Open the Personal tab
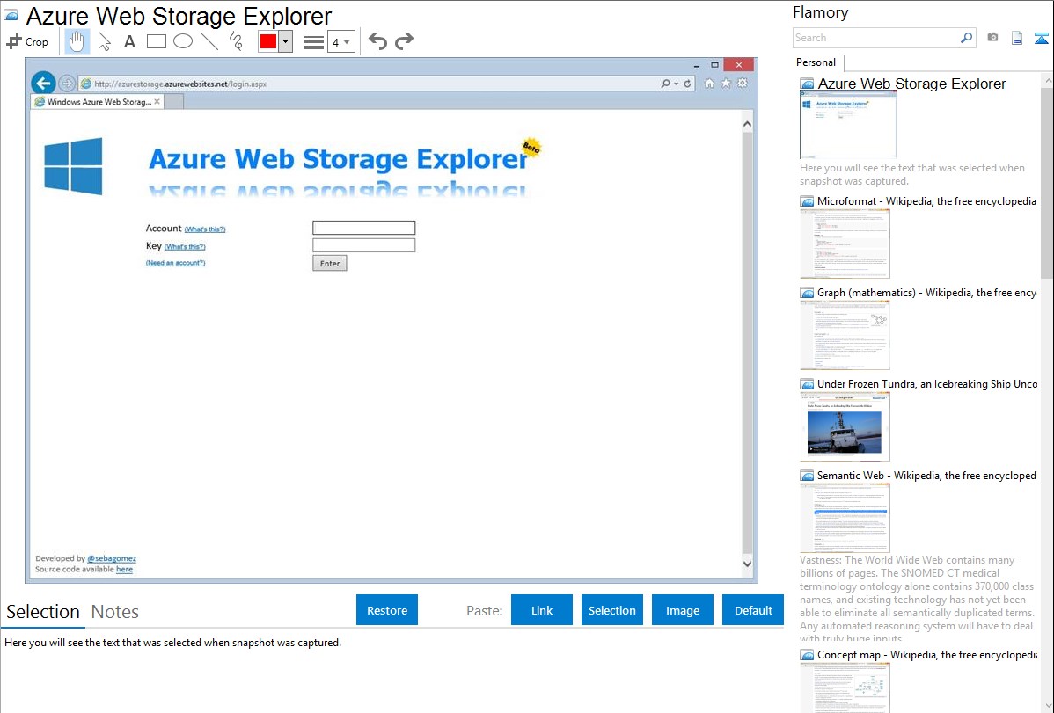Screen dimensions: 1054x713 [x=816, y=62]
